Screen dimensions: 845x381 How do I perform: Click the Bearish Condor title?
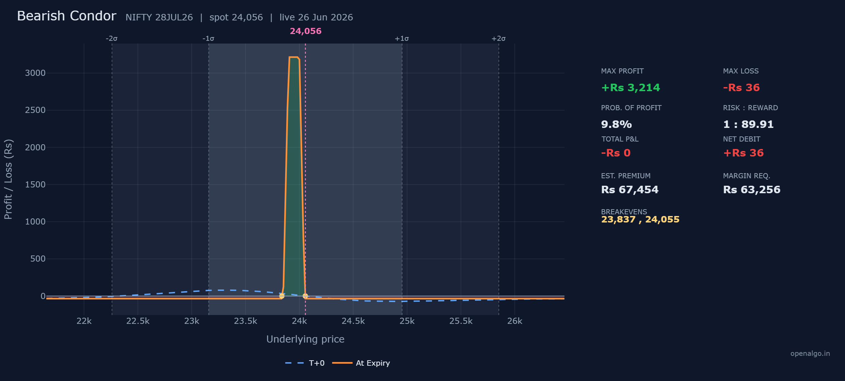pyautogui.click(x=67, y=16)
